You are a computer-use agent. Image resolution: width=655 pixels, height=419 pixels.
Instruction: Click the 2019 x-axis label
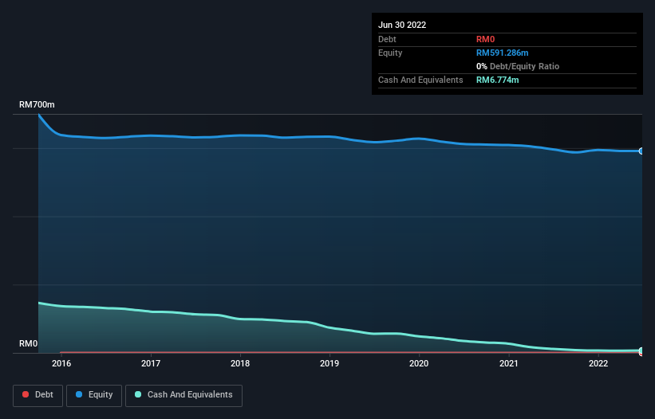(x=329, y=363)
